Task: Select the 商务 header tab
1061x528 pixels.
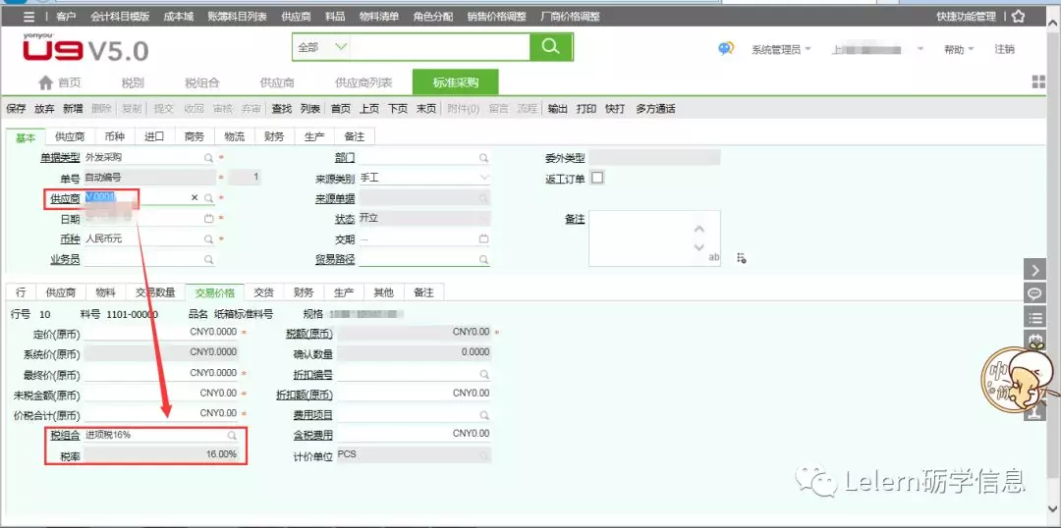Action: click(195, 136)
